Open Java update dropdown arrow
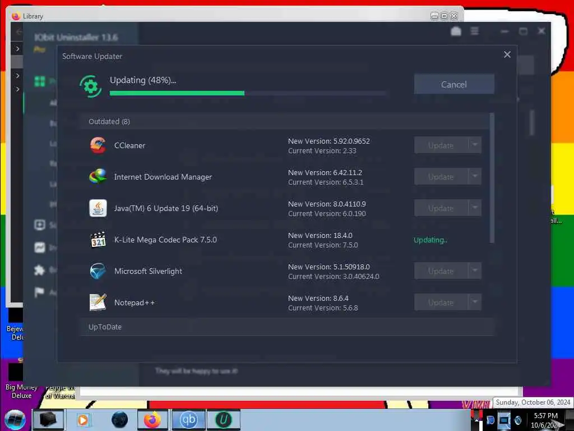The image size is (574, 431). (475, 208)
